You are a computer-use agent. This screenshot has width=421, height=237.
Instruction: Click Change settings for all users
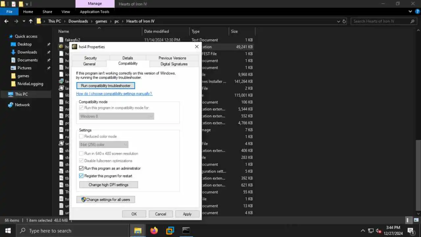click(x=106, y=199)
